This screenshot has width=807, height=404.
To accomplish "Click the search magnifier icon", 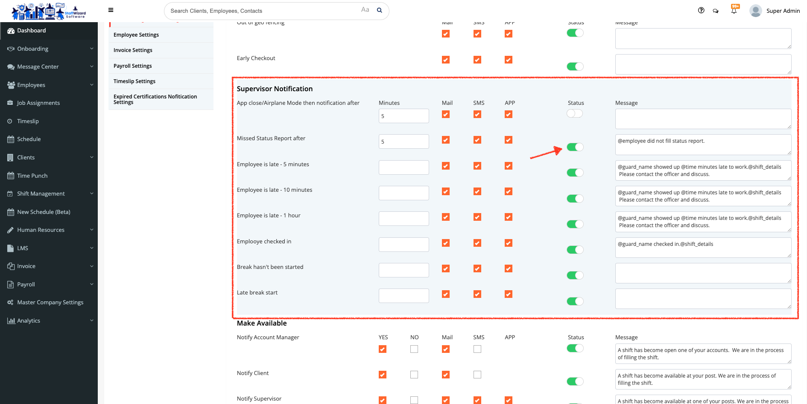I will (x=379, y=11).
